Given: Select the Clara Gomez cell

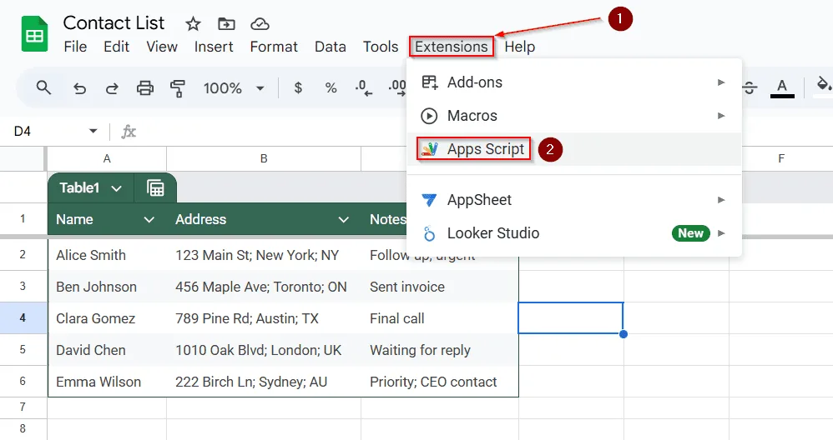Looking at the screenshot, I should [x=107, y=318].
